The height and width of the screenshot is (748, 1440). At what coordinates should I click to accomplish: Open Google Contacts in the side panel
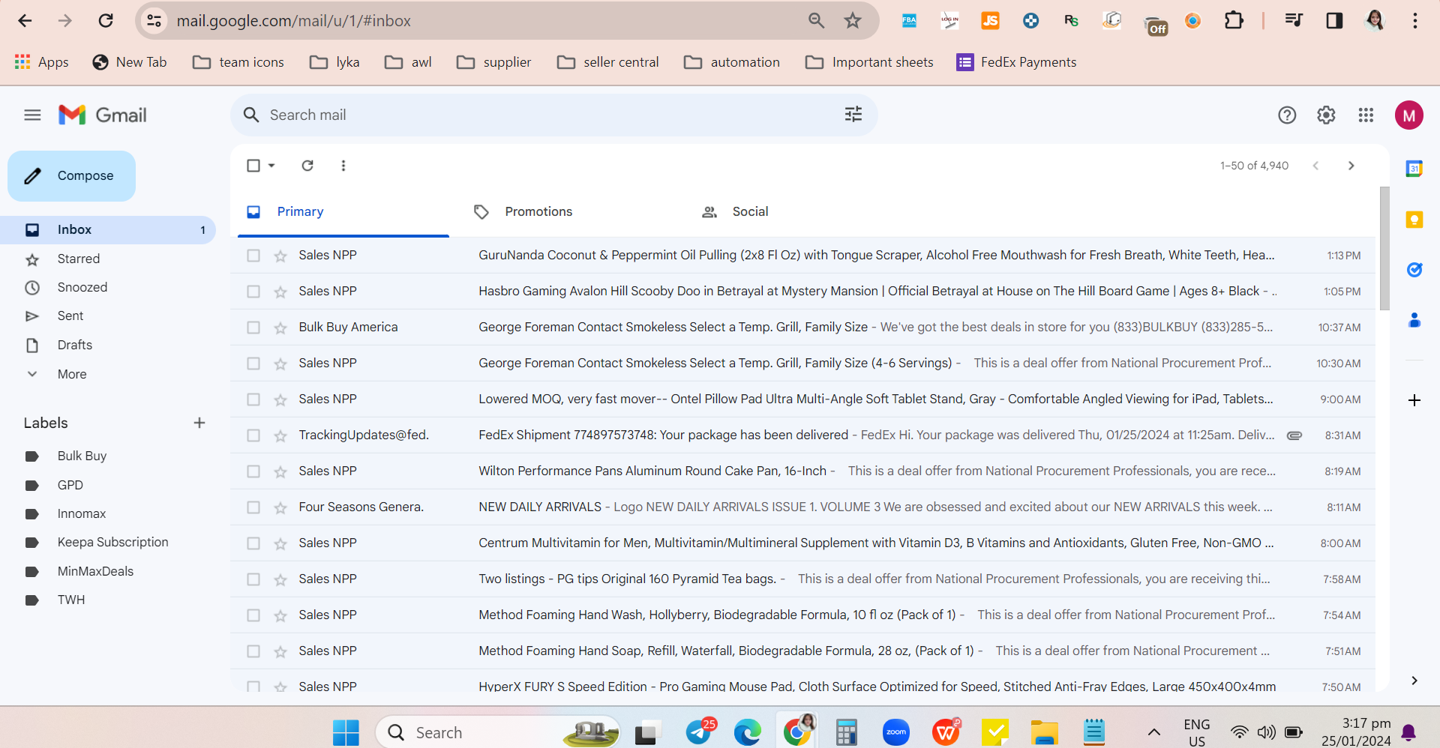point(1414,321)
